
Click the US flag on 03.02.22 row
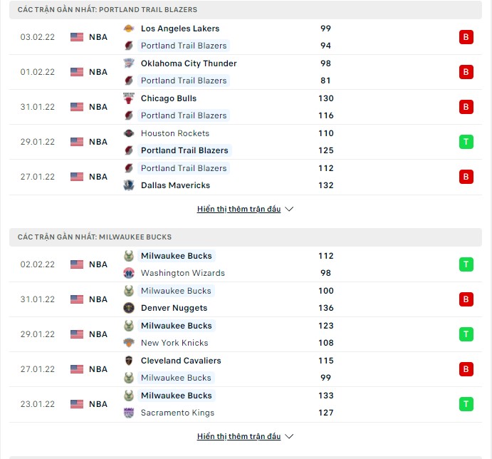(77, 37)
